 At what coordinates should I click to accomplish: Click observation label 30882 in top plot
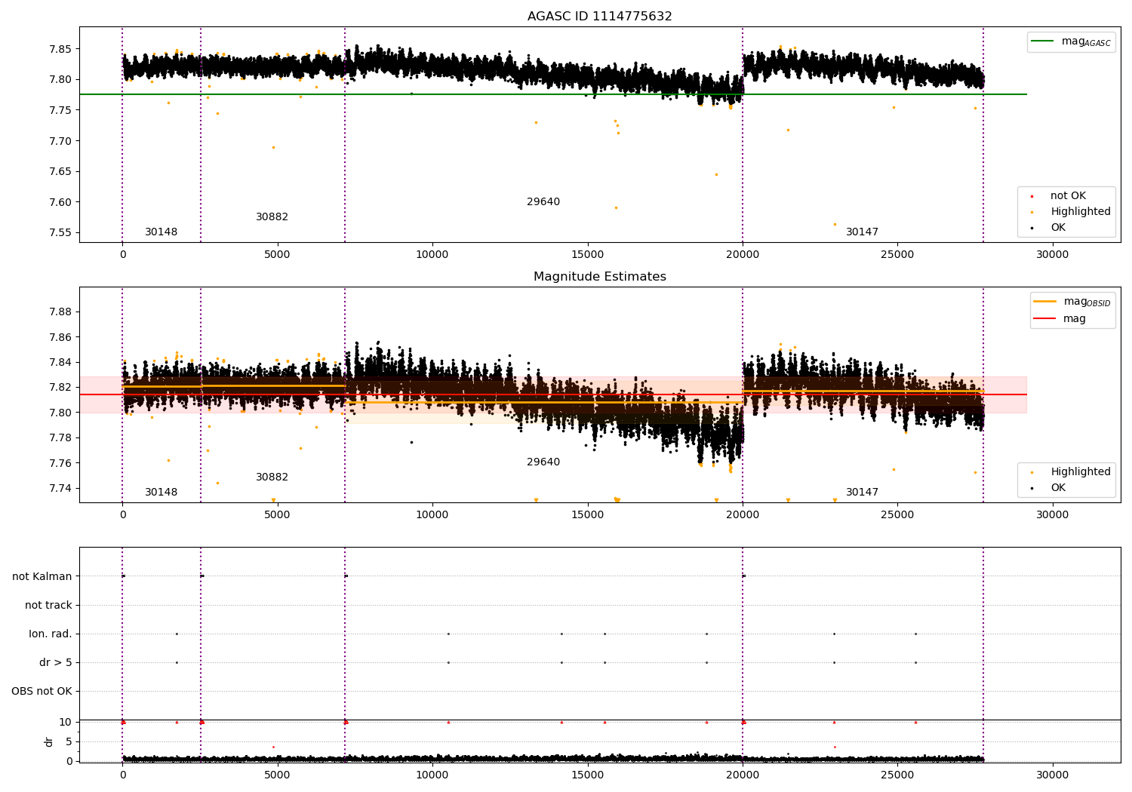(272, 217)
